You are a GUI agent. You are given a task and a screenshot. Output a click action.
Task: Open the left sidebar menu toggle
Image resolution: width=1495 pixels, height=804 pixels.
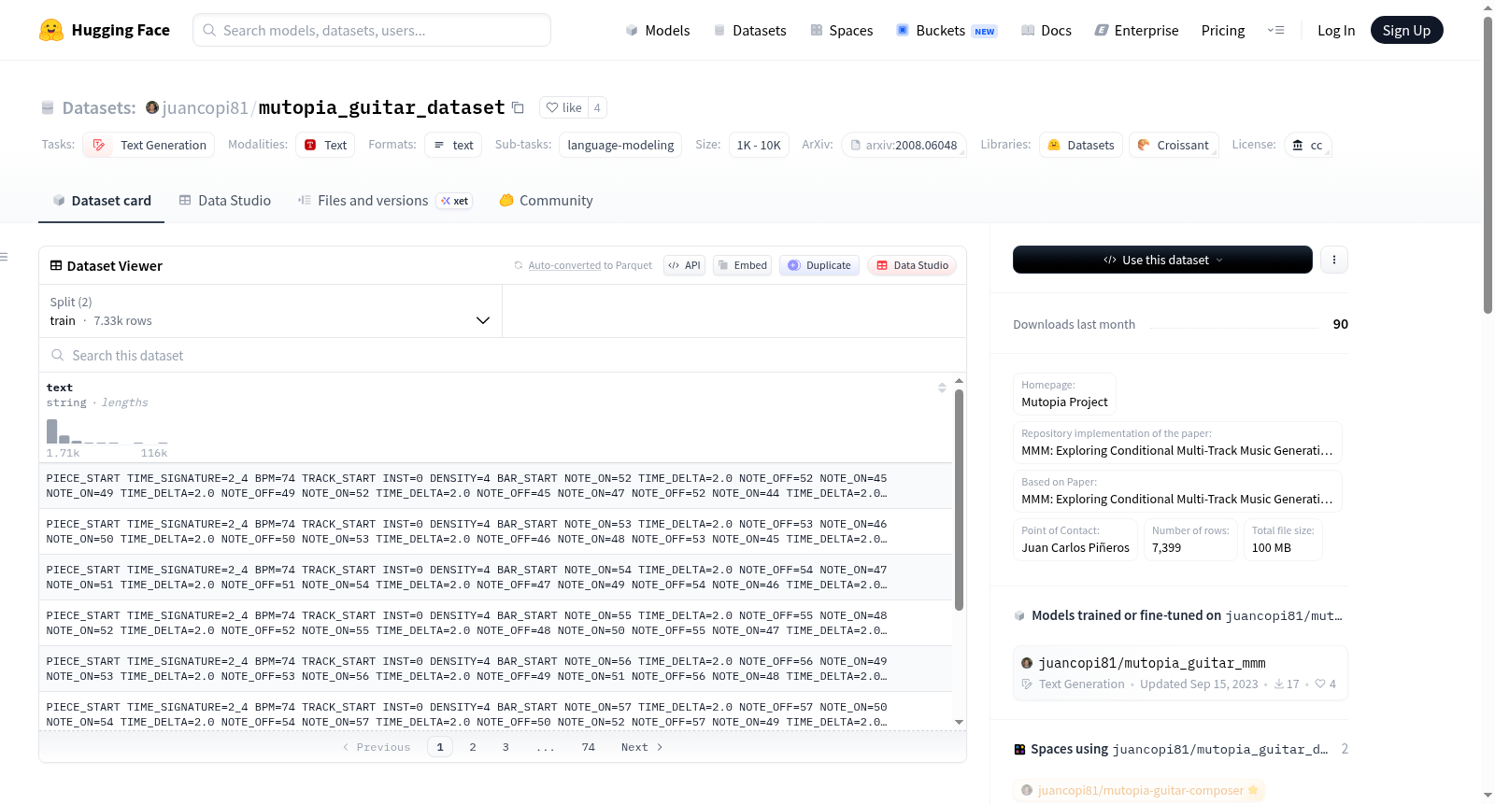click(5, 257)
